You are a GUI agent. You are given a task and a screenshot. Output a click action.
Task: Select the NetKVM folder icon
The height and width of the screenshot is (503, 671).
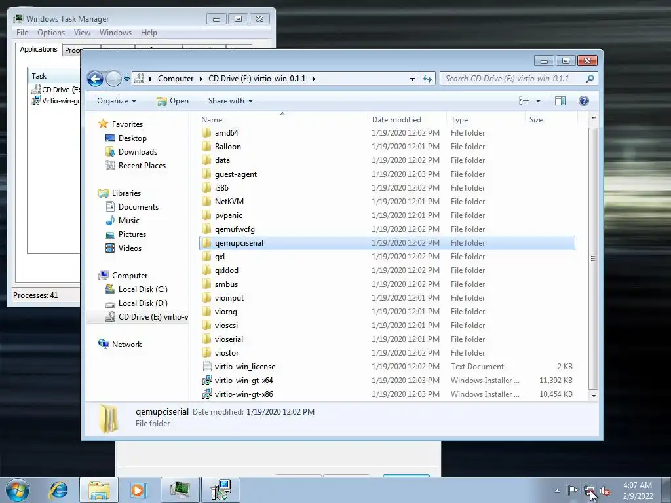pos(206,202)
